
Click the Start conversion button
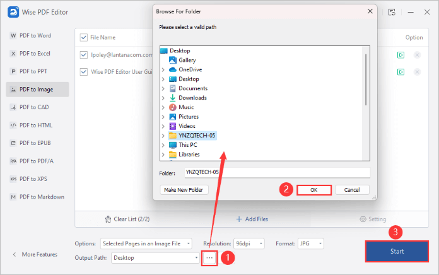tap(397, 251)
